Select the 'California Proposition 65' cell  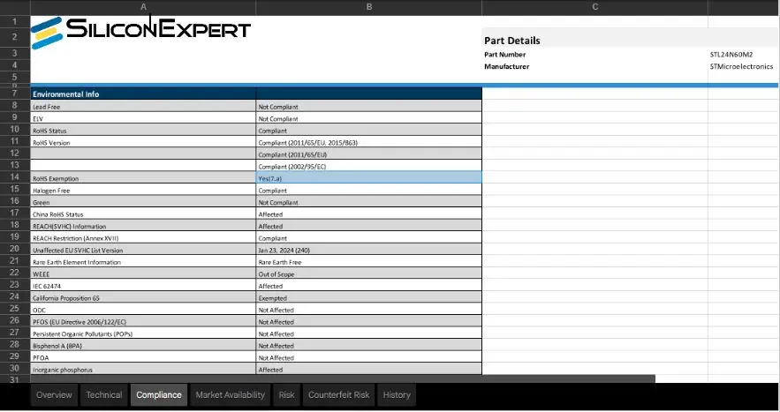(x=143, y=297)
